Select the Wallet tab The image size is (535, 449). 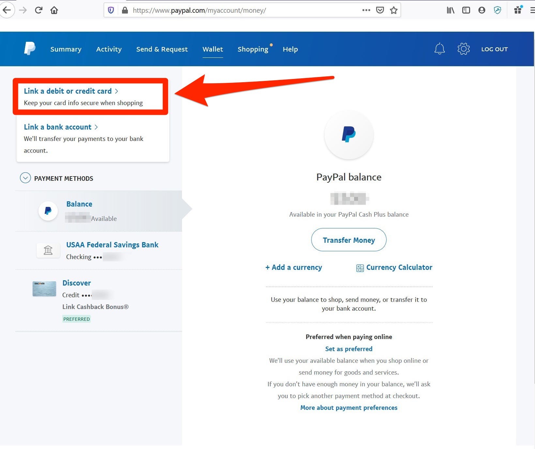click(213, 49)
